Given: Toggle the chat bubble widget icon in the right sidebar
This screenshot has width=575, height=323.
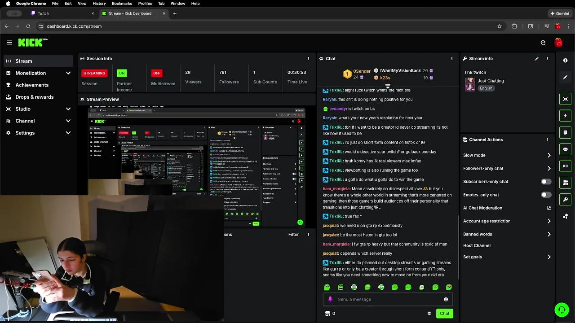Looking at the screenshot, I should coord(565,149).
